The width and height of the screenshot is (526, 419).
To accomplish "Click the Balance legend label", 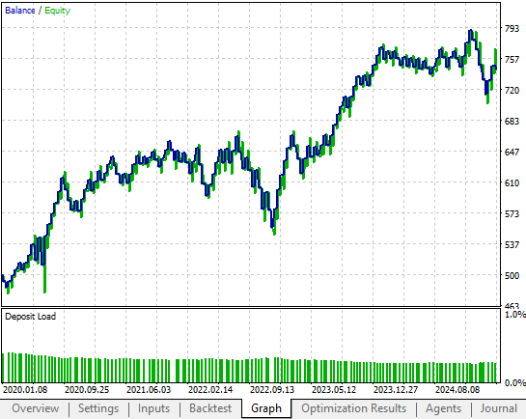I will (x=20, y=11).
